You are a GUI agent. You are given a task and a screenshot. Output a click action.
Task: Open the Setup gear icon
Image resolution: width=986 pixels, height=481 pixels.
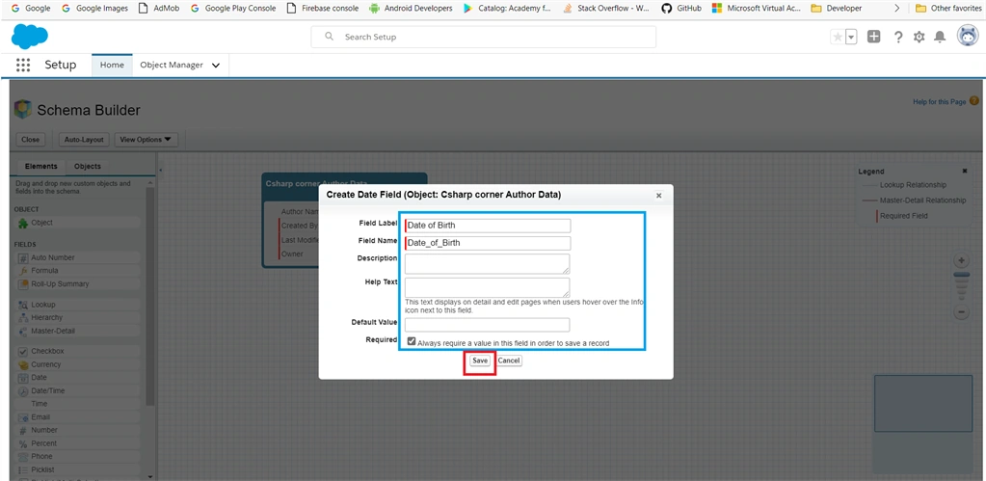click(919, 37)
